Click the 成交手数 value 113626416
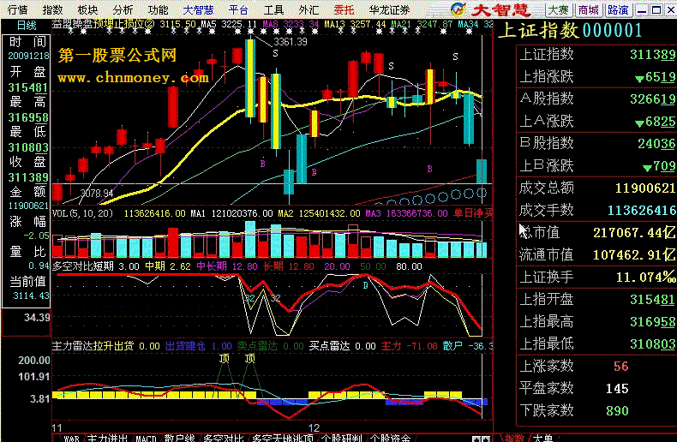Image resolution: width=677 pixels, height=442 pixels. pyautogui.click(x=642, y=210)
